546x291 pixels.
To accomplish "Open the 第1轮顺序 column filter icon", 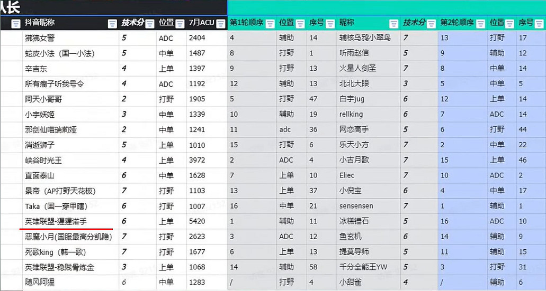I will pyautogui.click(x=270, y=23).
